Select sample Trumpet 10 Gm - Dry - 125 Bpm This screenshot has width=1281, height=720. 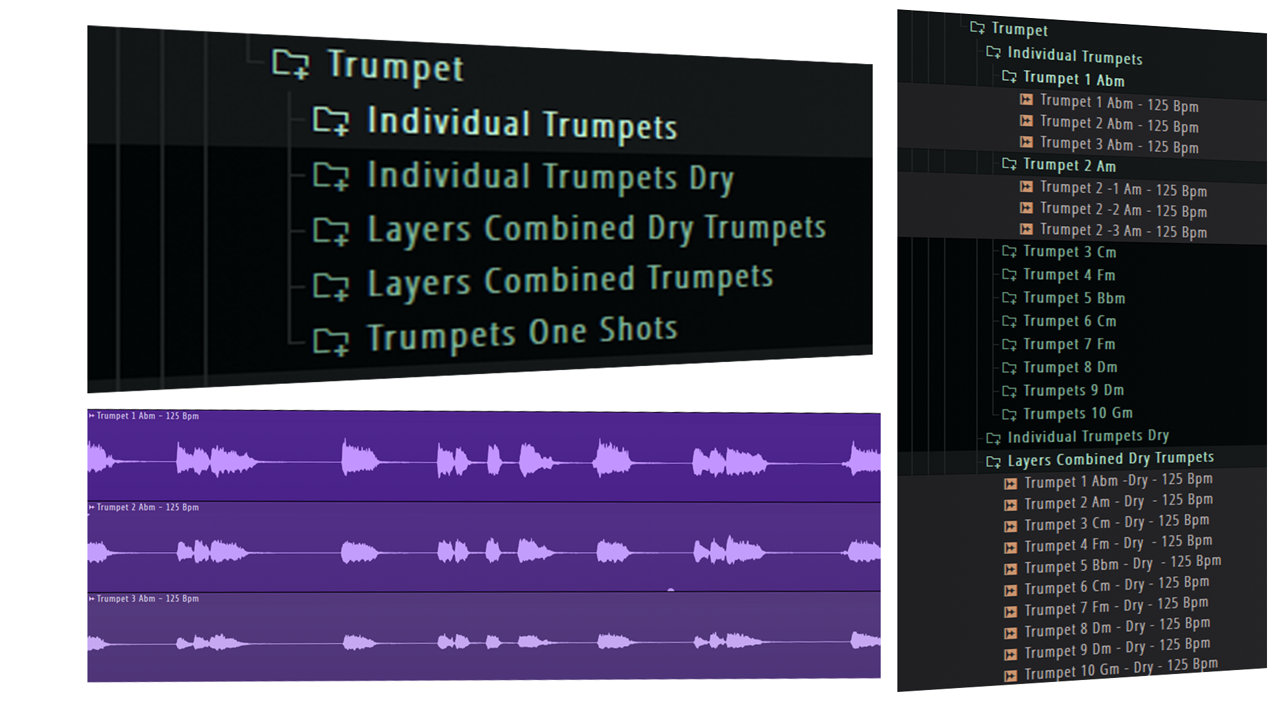point(1122,669)
